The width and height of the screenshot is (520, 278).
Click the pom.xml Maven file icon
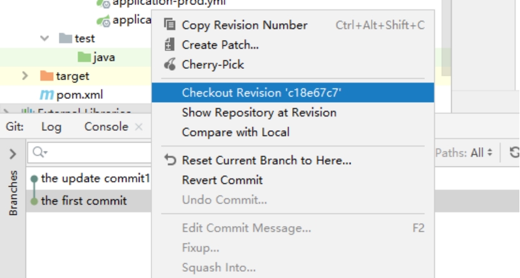[46, 95]
